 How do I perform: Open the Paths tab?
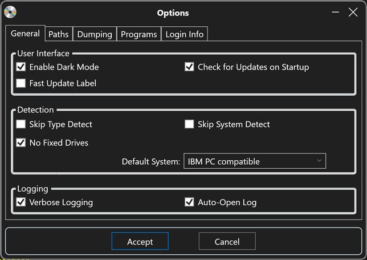tap(59, 34)
